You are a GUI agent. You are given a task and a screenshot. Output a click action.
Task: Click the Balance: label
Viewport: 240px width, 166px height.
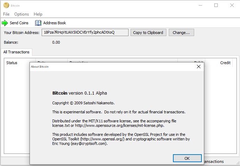[11, 42]
